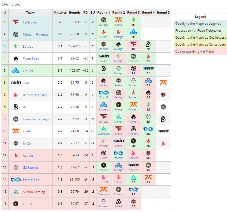Open the Bad News Eagles team link
227x212 pixels.
click(x=35, y=95)
